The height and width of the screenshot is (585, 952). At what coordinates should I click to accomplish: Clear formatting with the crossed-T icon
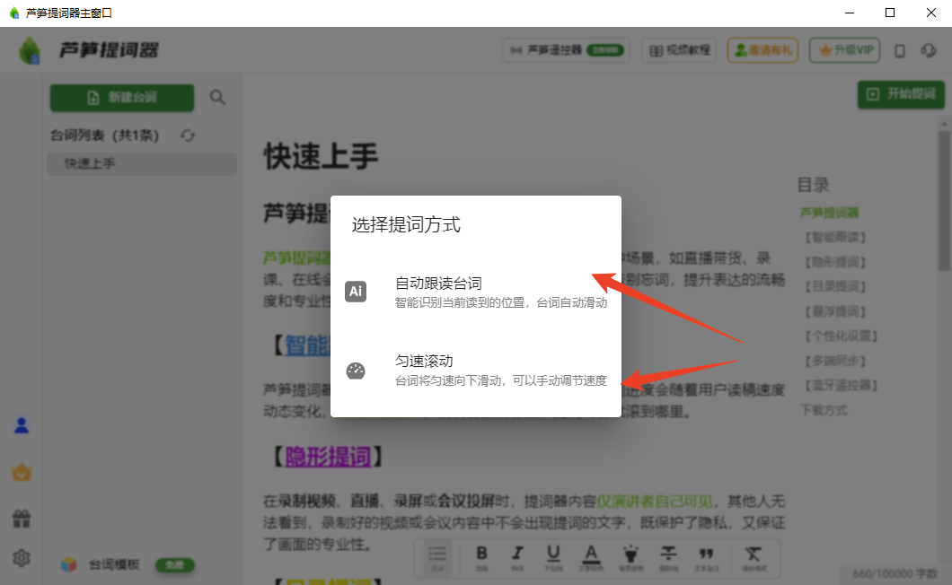(753, 558)
